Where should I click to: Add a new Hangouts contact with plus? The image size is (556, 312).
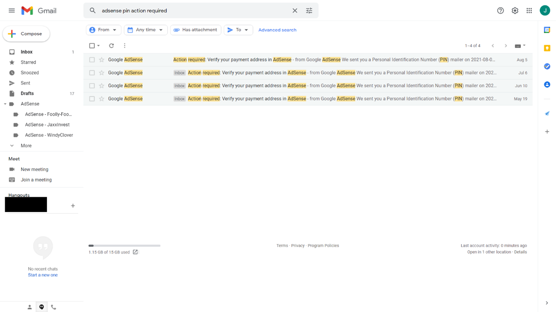click(x=73, y=205)
